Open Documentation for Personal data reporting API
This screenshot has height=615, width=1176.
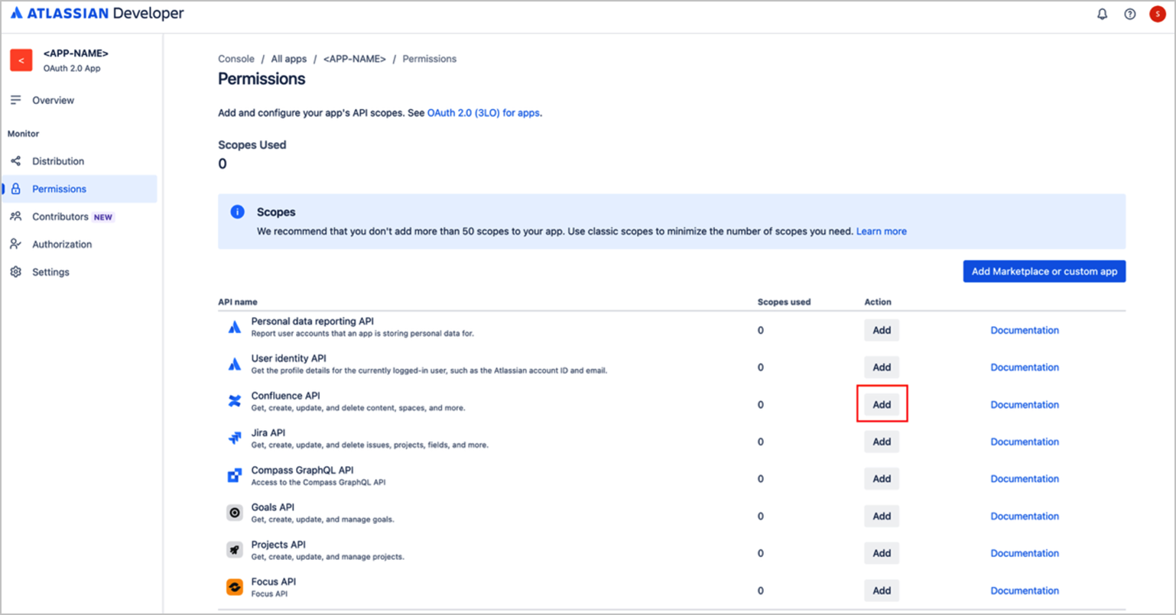(x=1025, y=330)
